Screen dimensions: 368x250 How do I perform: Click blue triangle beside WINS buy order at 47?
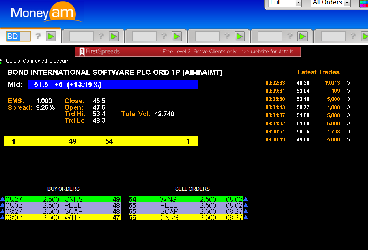coord(2,217)
